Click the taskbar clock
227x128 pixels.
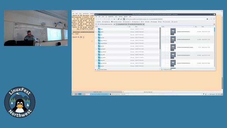[219, 94]
